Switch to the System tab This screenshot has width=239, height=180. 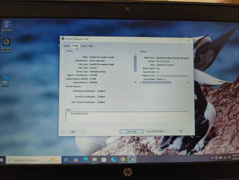[x=67, y=46]
